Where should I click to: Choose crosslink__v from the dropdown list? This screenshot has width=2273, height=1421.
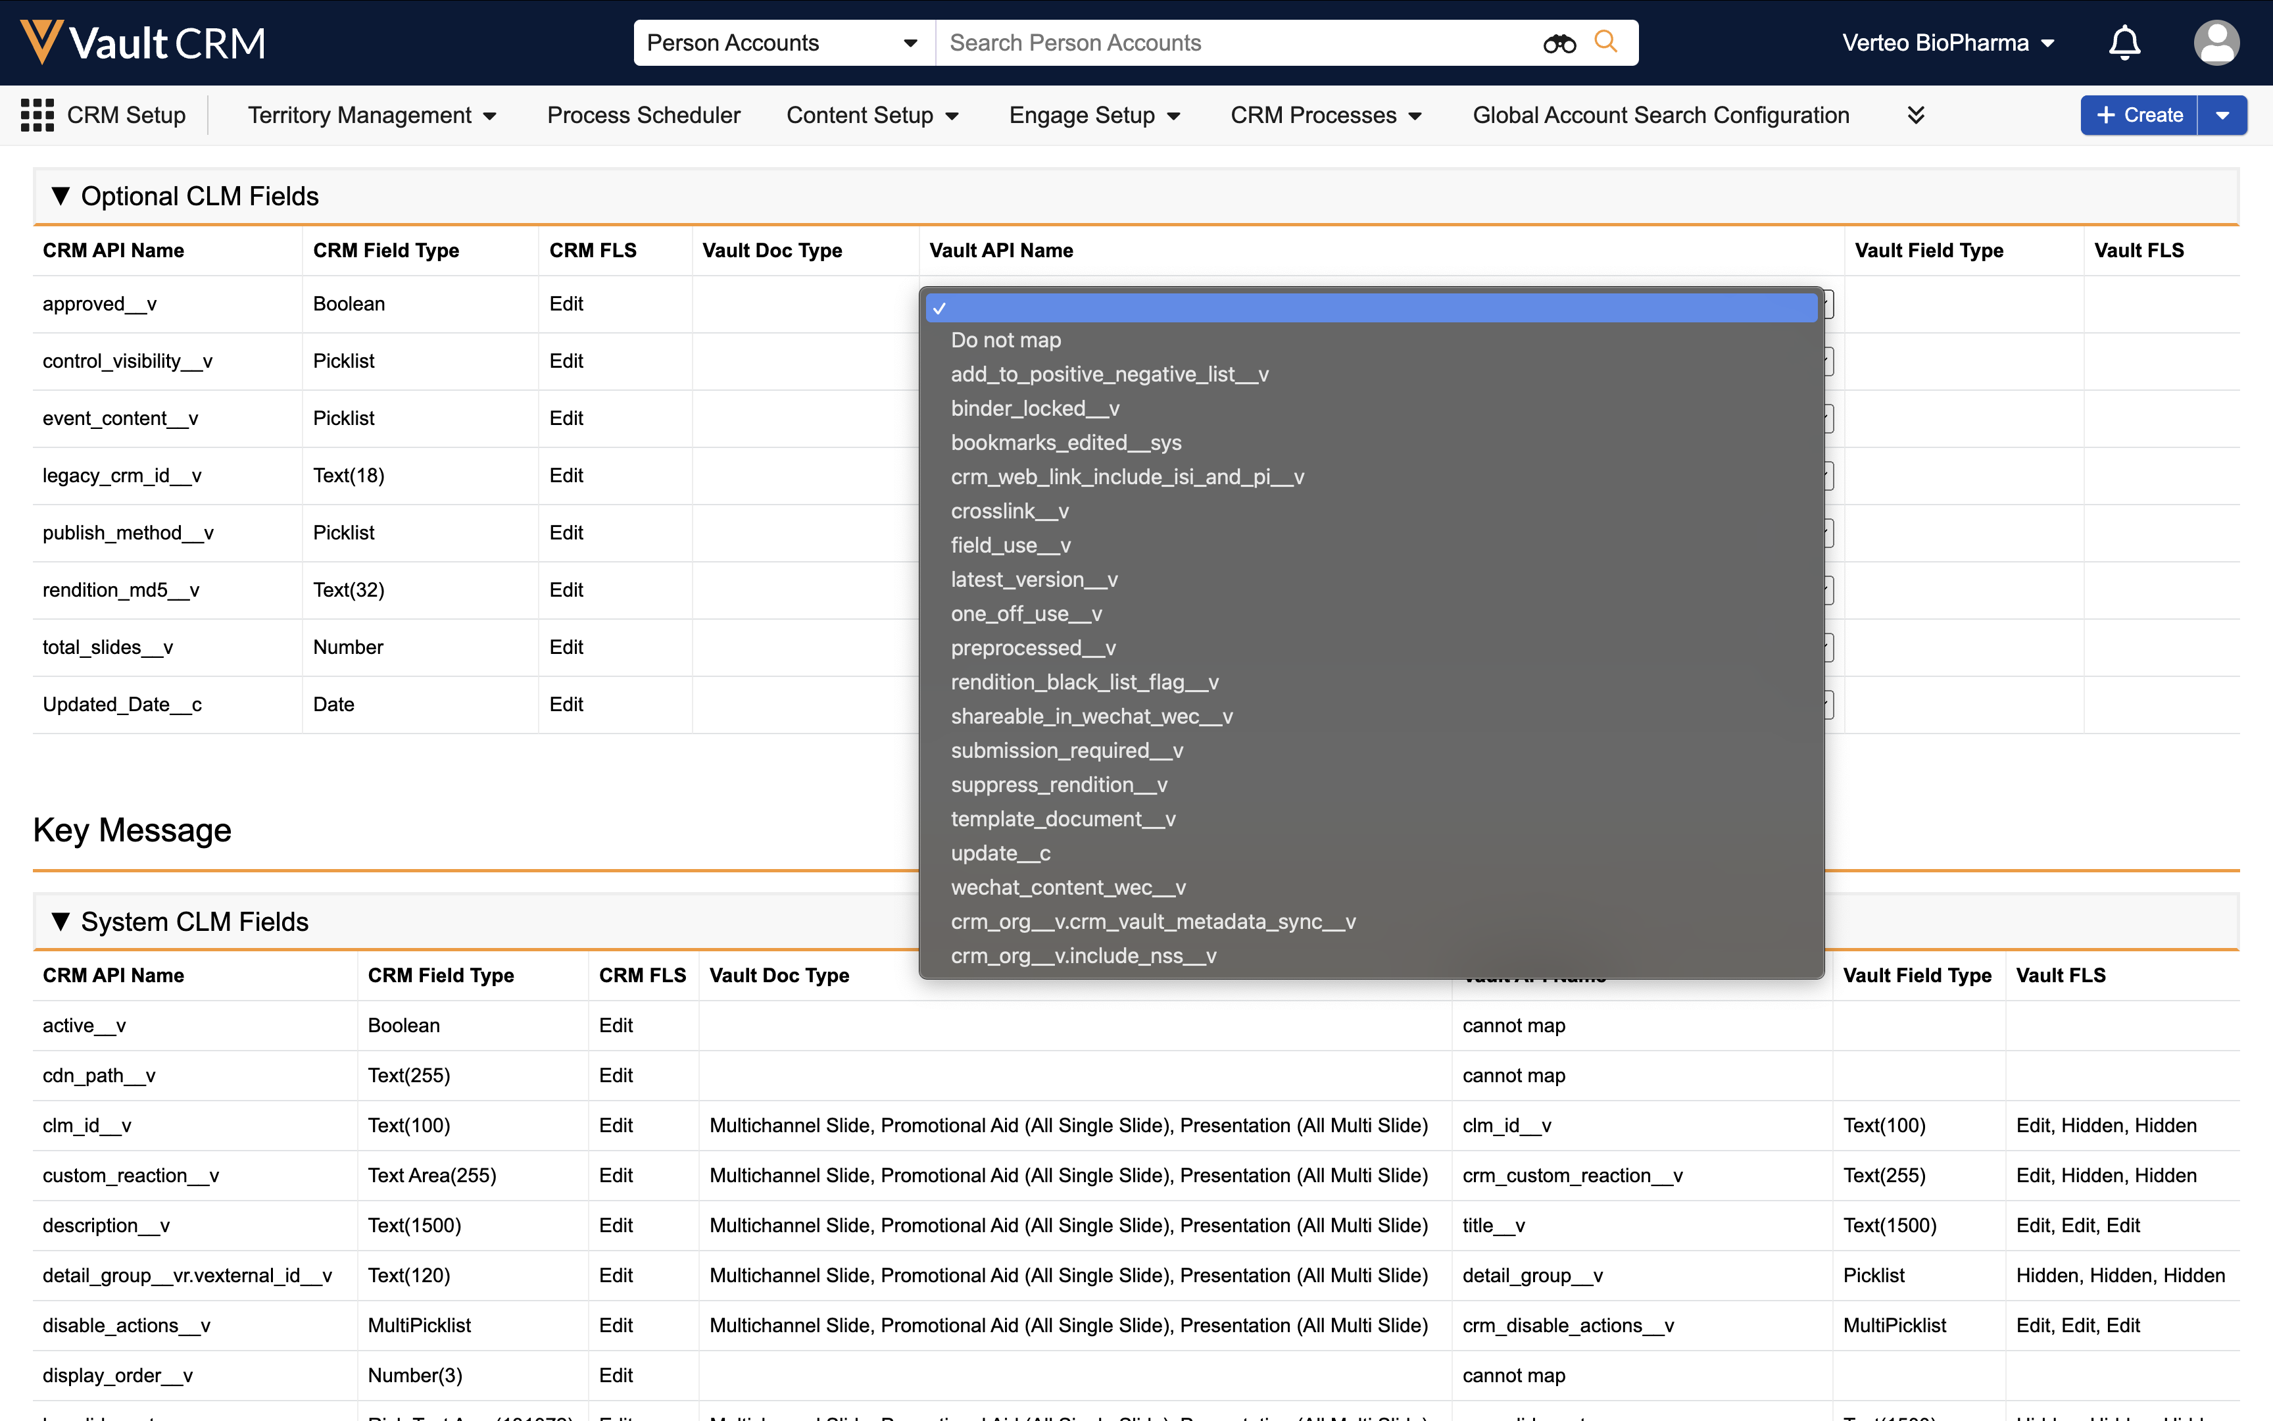1009,511
